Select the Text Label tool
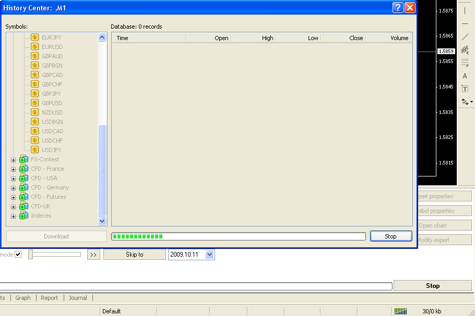The height and width of the screenshot is (316, 475). pyautogui.click(x=465, y=89)
